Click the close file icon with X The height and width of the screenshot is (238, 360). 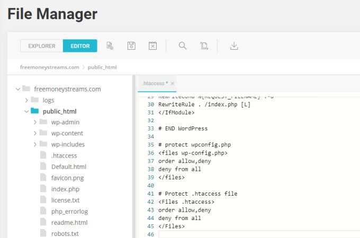[152, 46]
